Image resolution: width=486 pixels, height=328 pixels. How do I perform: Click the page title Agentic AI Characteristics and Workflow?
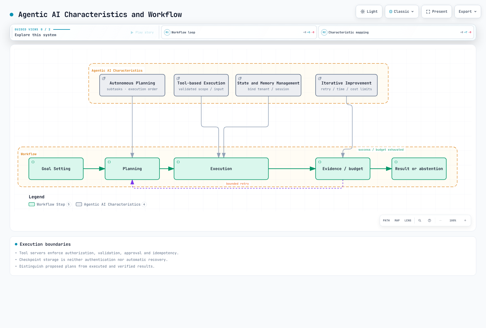tap(100, 15)
